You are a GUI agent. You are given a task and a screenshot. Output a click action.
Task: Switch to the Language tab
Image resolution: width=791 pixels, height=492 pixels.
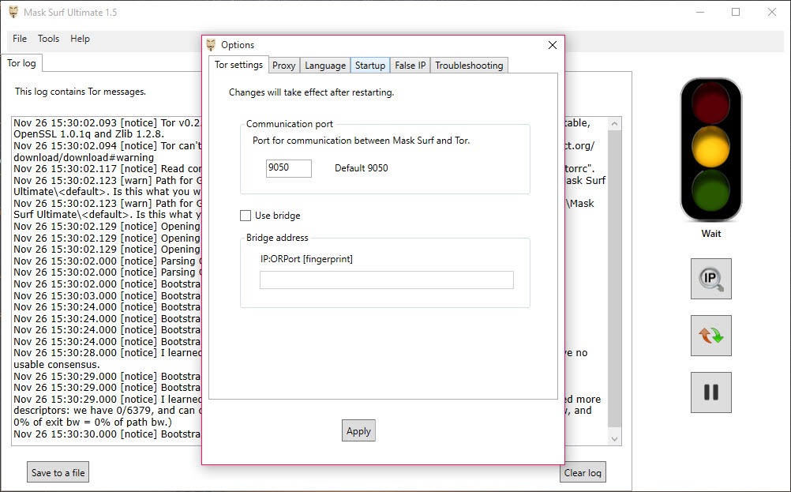point(325,66)
